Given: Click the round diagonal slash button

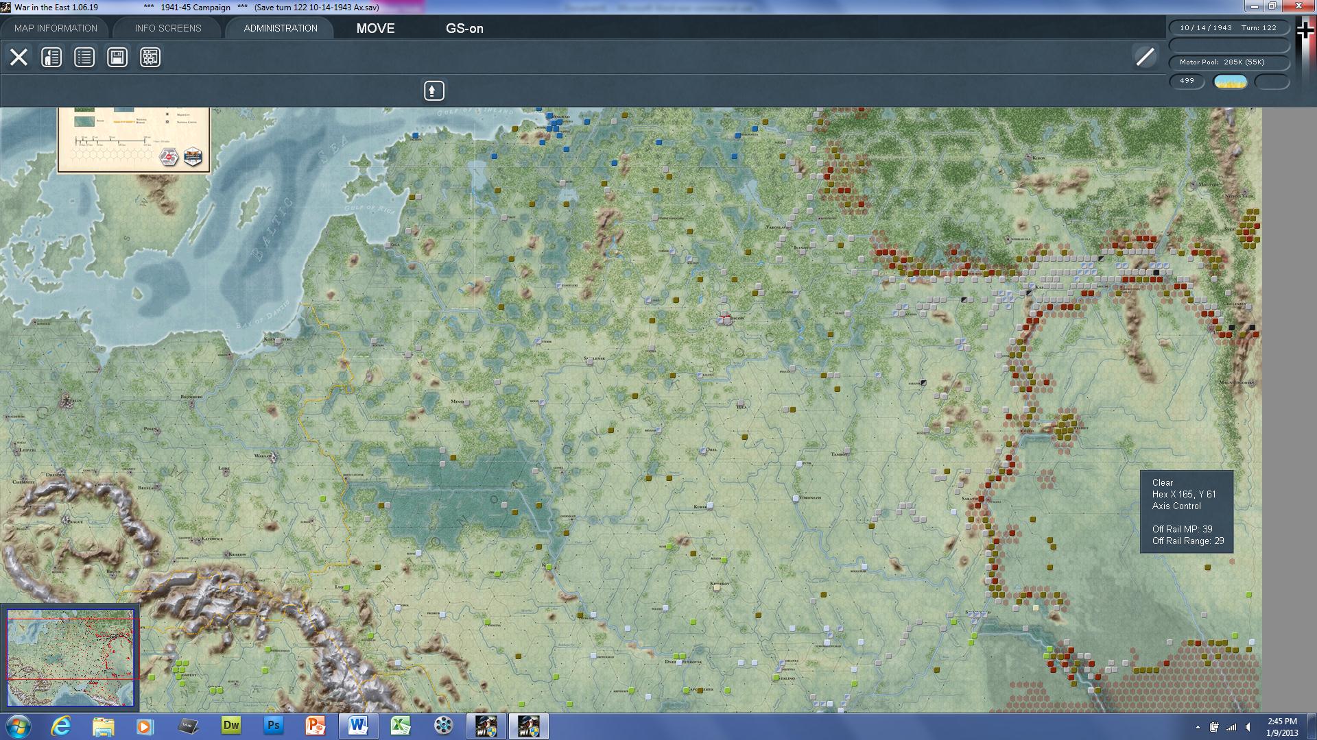Looking at the screenshot, I should click(x=1145, y=57).
